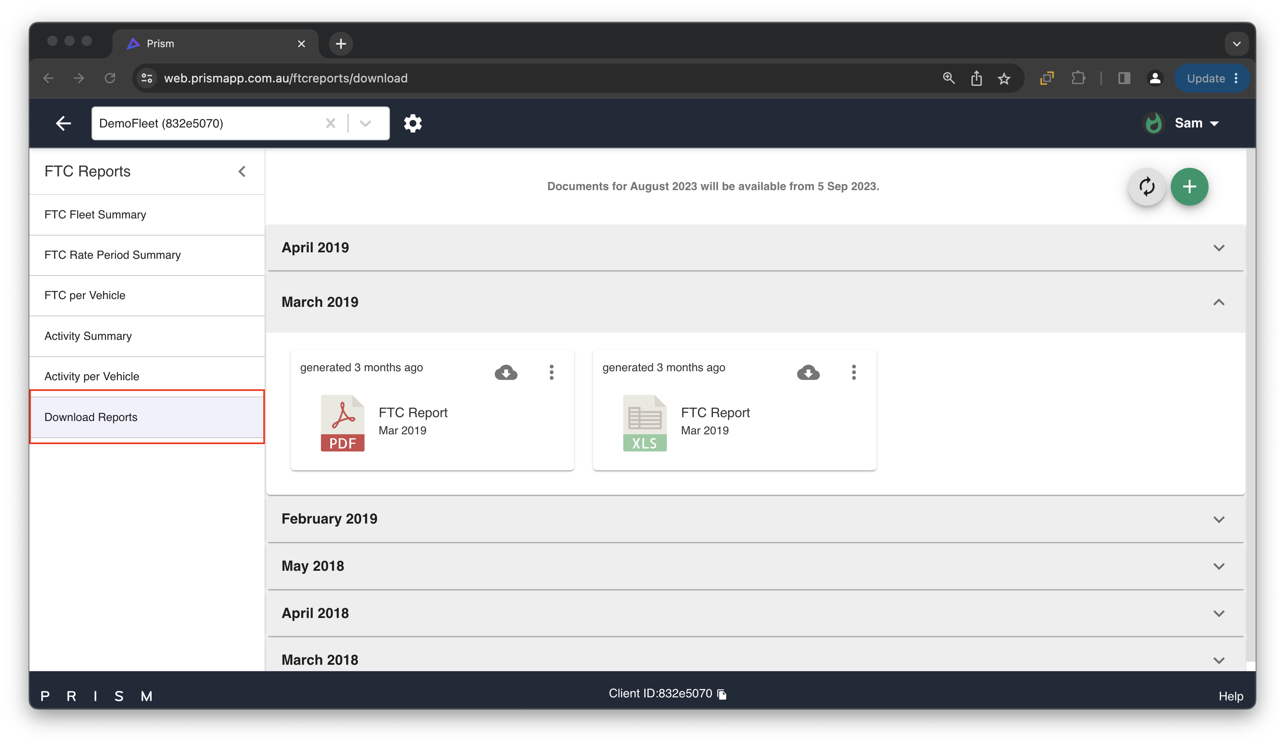Clear the DemoFleet selection with X
Image resolution: width=1285 pixels, height=745 pixels.
(x=330, y=123)
